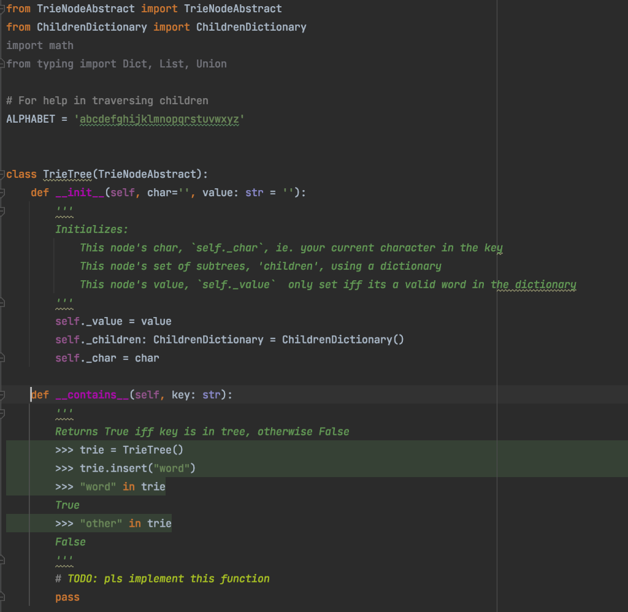Screen dimensions: 628x612
Task: Click 'Returns True iff key is in tree' line
Action: (202, 432)
